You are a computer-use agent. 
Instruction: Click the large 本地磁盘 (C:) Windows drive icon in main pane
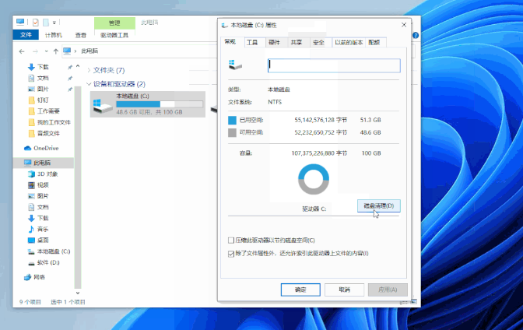(x=103, y=105)
